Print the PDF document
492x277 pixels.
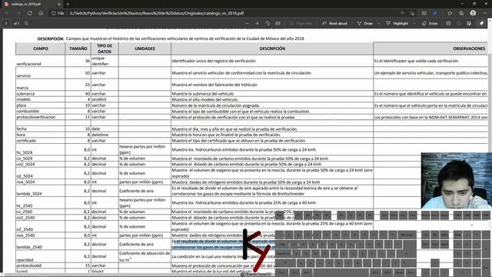coord(448,23)
